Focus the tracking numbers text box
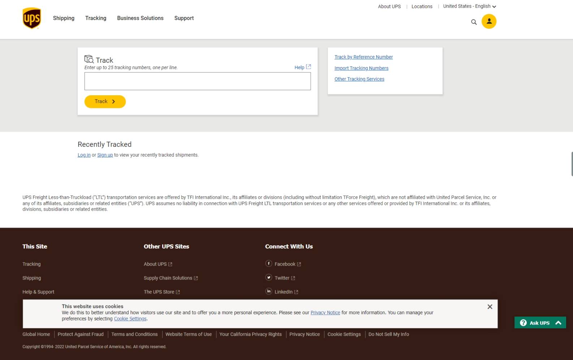 pos(197,81)
